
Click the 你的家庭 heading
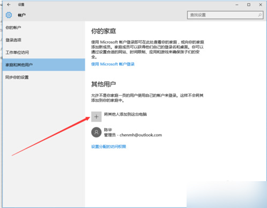(x=103, y=31)
